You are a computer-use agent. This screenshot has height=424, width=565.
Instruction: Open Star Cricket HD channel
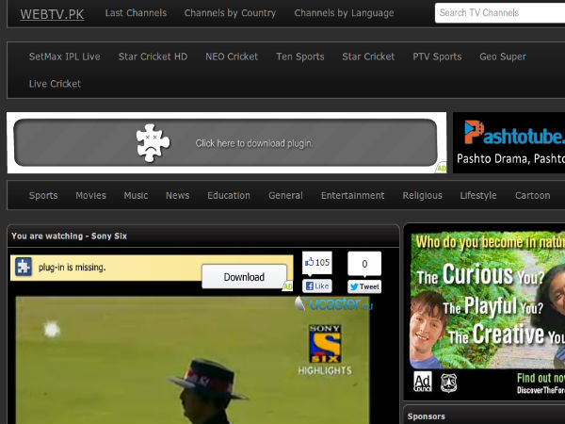pyautogui.click(x=153, y=57)
